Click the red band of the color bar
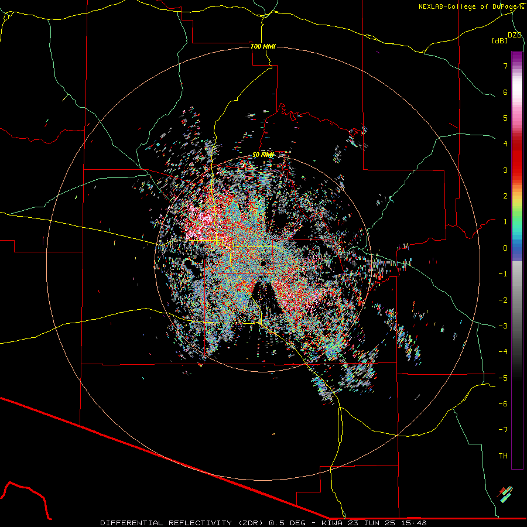The height and width of the screenshot is (527, 527). coord(517,158)
